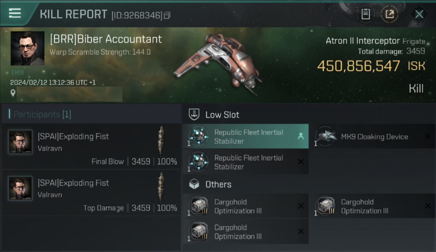This screenshot has width=436, height=252.
Task: Click the clipboard report icon
Action: click(x=365, y=14)
